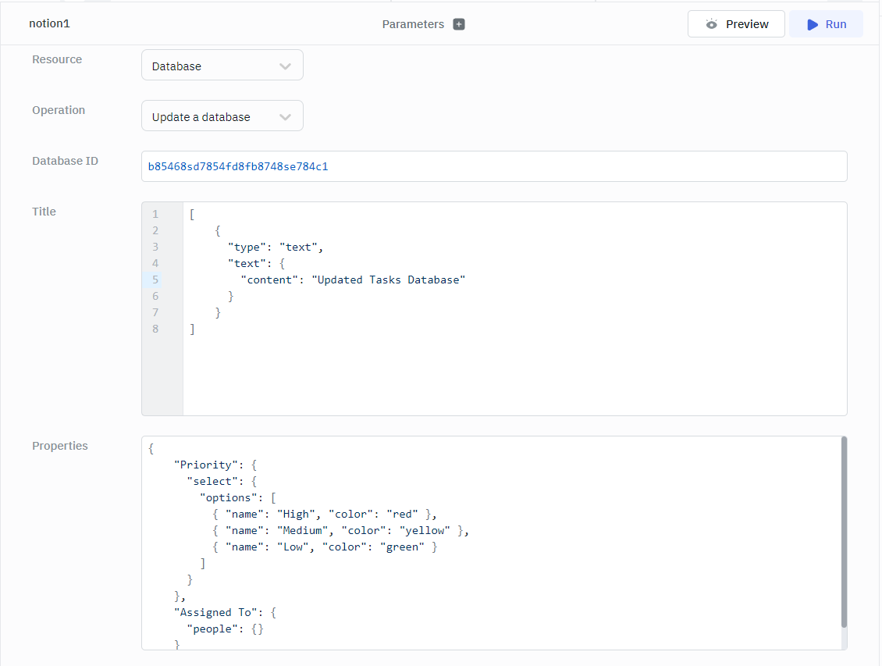Click the Properties editor vertical scrollbar
The height and width of the screenshot is (666, 882).
pyautogui.click(x=844, y=531)
